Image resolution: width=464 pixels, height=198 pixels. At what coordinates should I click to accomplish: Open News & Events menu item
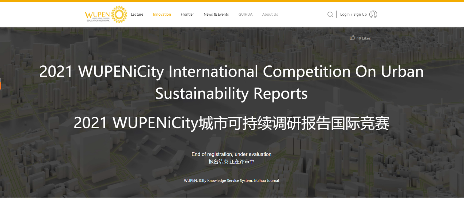pyautogui.click(x=216, y=15)
